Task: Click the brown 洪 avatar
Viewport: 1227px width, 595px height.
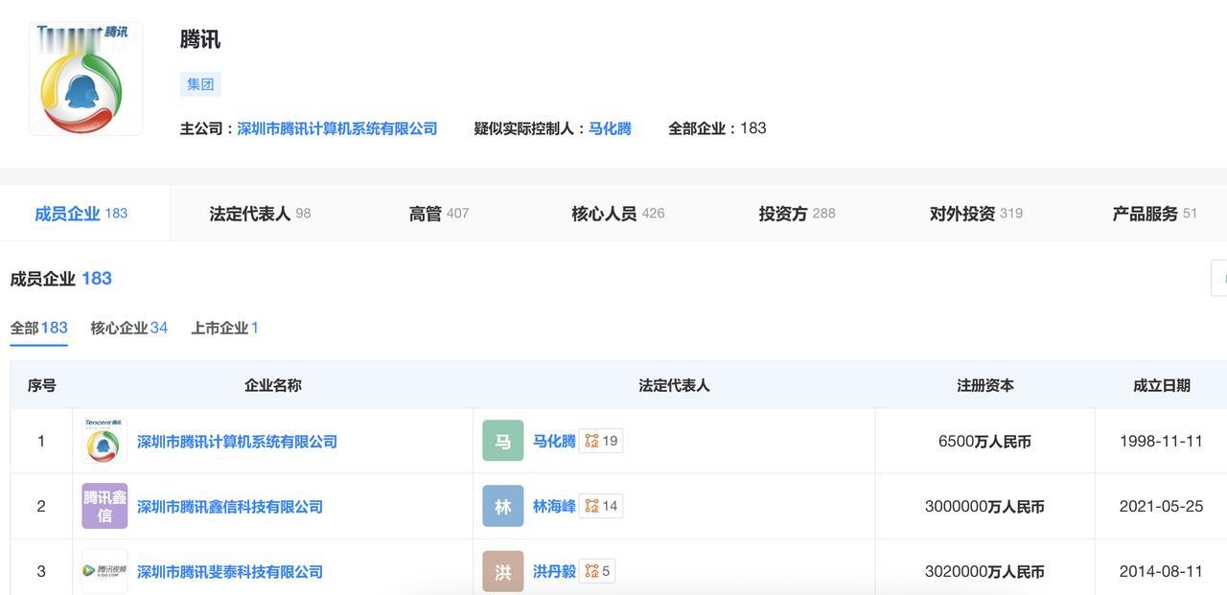Action: [503, 571]
